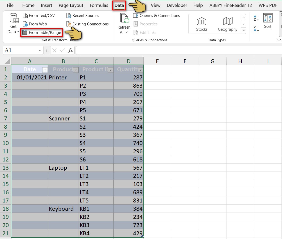Expand the Quantity header filter menu
Screen dimensions: 282x239
(140, 70)
